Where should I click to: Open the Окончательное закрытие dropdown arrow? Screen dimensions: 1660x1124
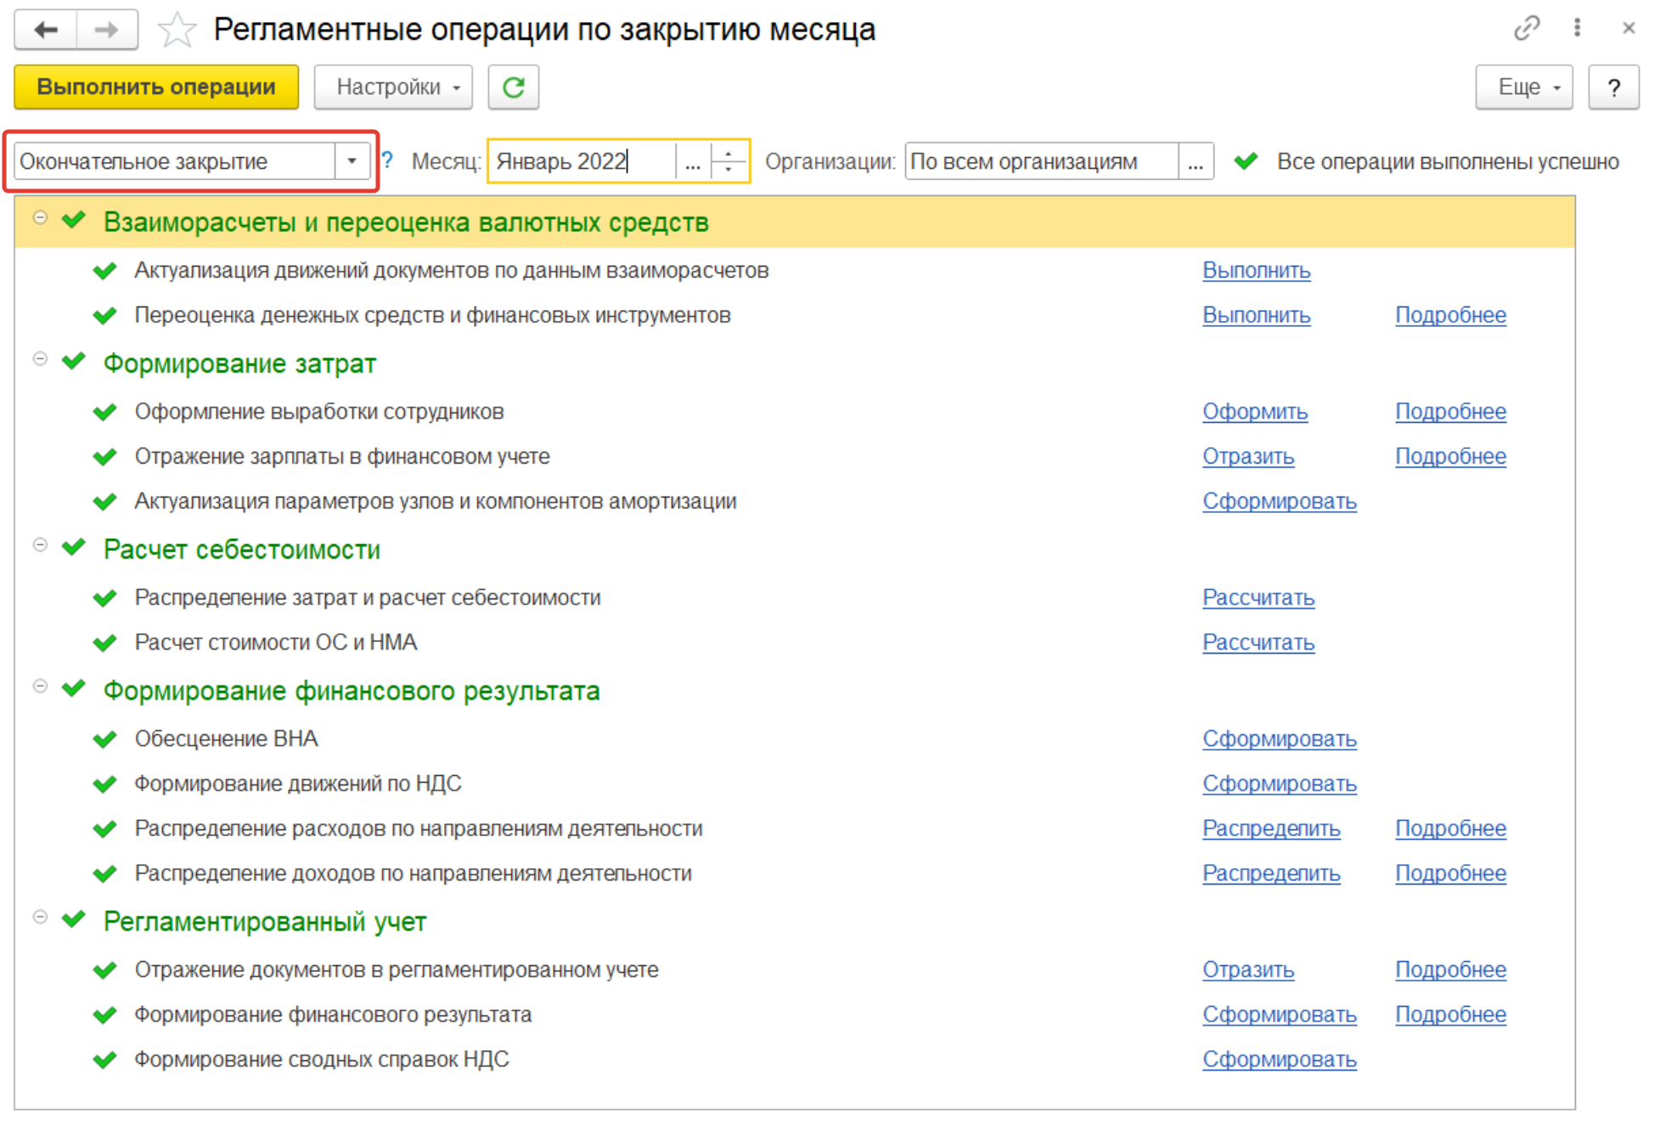352,160
